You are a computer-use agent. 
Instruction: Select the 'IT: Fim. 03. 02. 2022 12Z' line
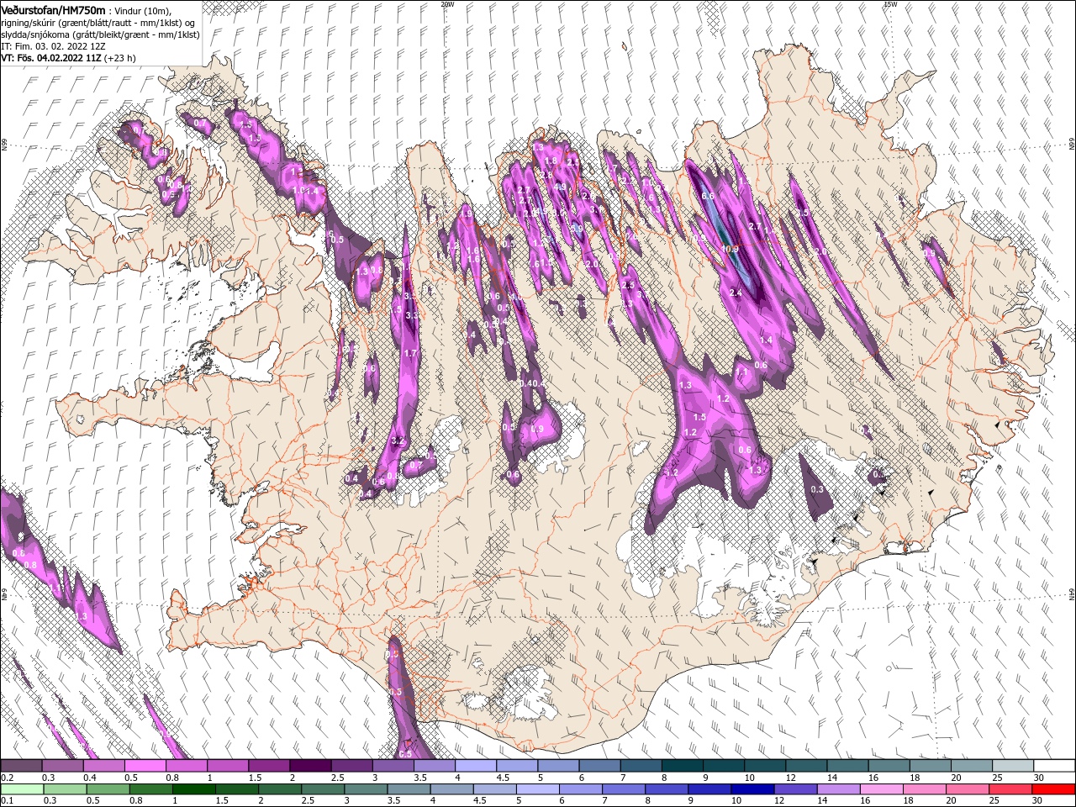coord(53,46)
